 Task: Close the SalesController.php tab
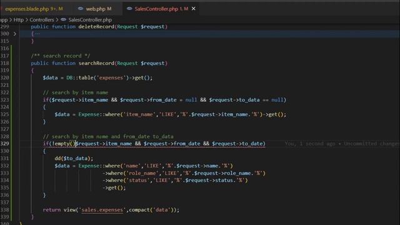point(194,9)
